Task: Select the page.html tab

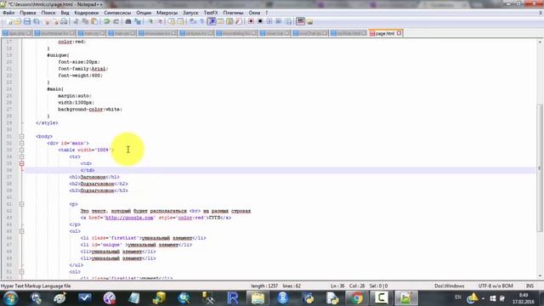Action: [x=385, y=33]
